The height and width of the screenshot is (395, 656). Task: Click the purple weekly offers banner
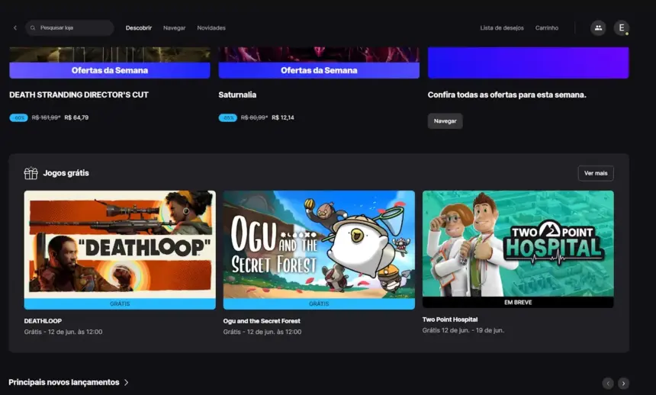click(528, 63)
